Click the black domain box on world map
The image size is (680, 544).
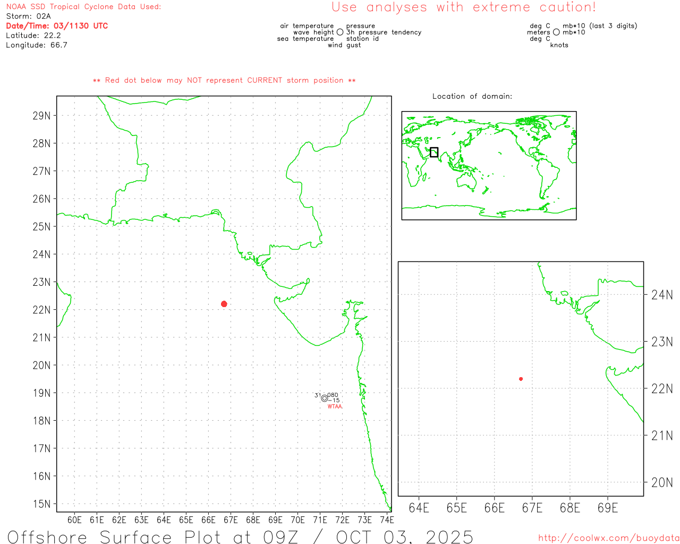(434, 152)
